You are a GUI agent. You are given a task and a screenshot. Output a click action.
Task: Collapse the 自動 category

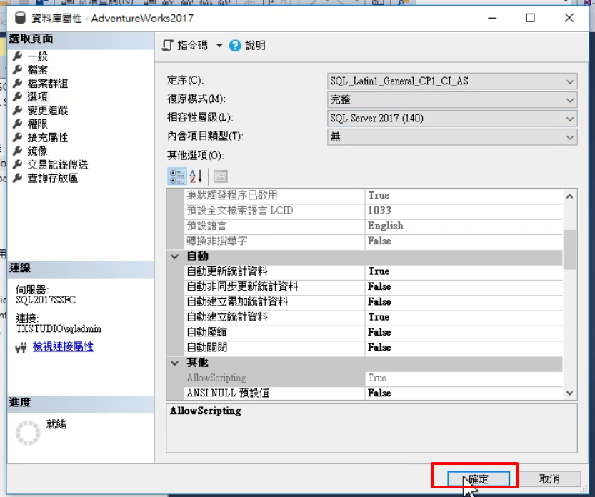tap(175, 256)
